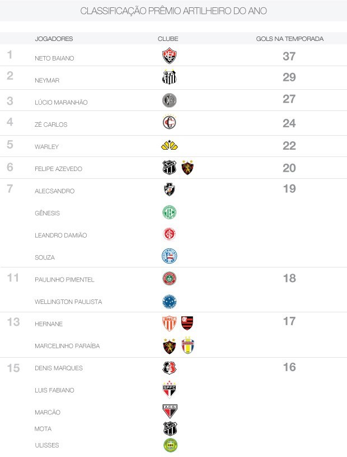Screen dimensions: 347x457
Task: Click the yellow club logo beside Warley
Action: [x=169, y=146]
